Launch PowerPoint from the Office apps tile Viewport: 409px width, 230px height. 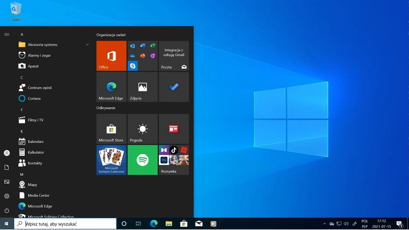click(142, 56)
